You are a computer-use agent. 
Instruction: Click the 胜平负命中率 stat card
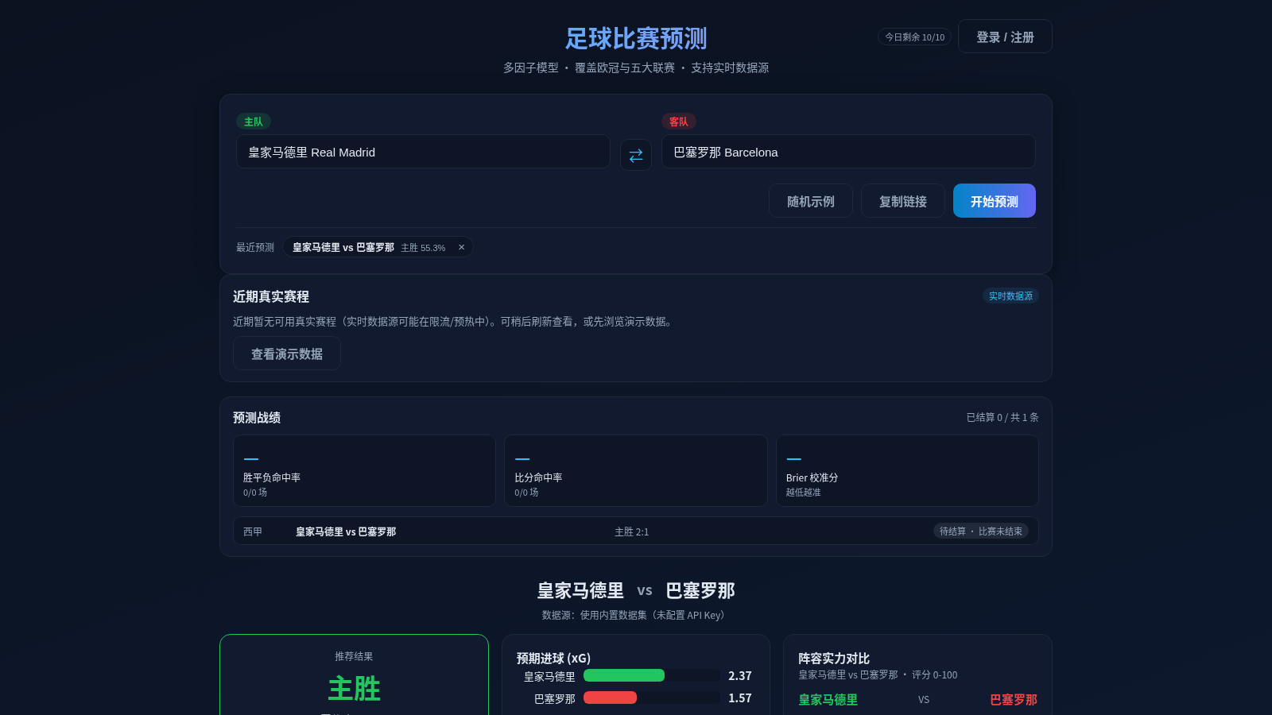(364, 470)
